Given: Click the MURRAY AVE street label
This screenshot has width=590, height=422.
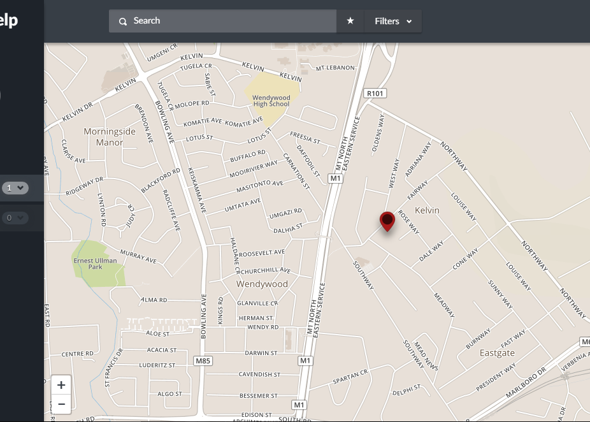Looking at the screenshot, I should (138, 256).
